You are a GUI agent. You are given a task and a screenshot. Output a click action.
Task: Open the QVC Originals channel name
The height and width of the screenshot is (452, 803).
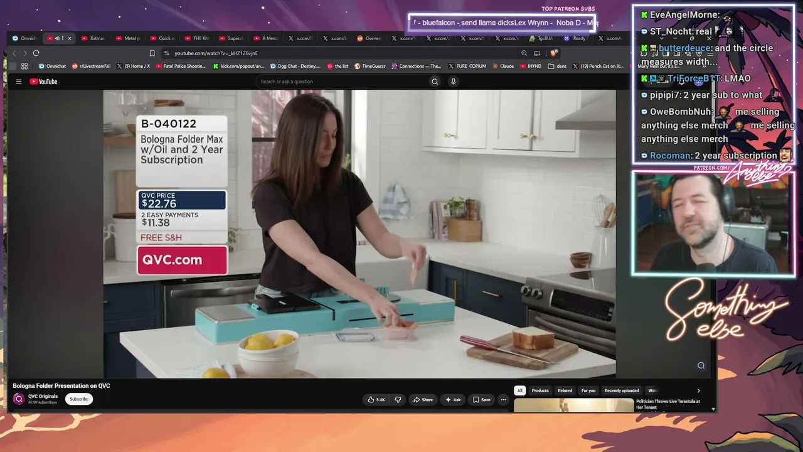coord(43,396)
